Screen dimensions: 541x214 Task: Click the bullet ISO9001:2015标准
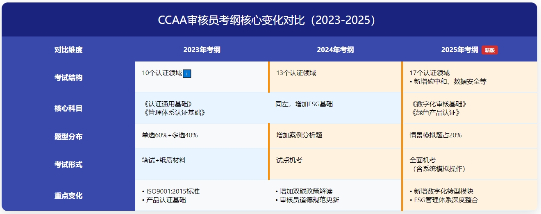(171, 191)
